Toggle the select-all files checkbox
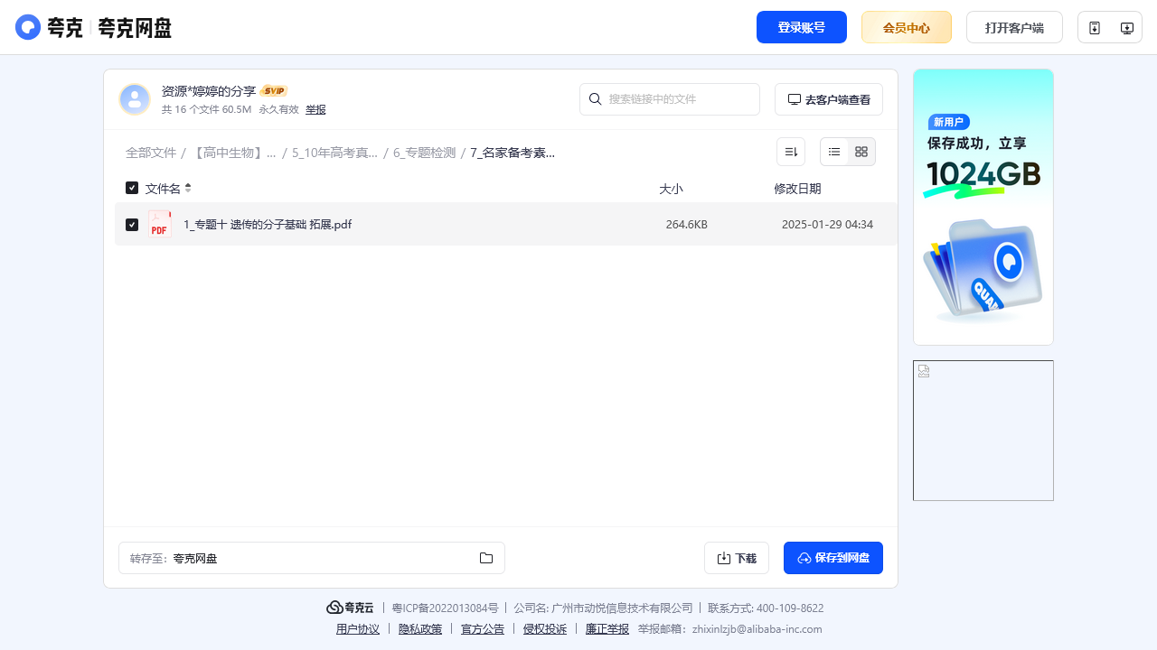 (x=132, y=188)
